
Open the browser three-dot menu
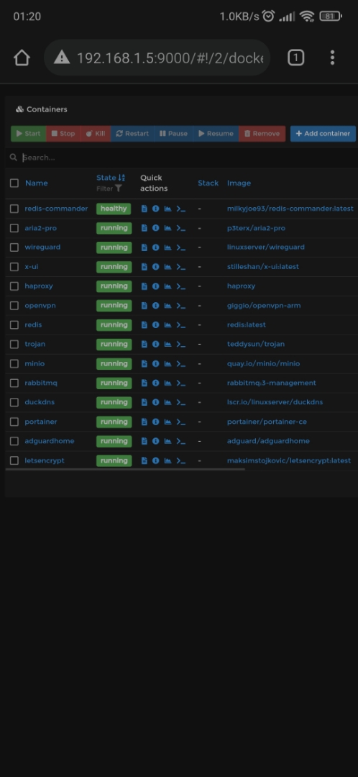click(x=332, y=58)
